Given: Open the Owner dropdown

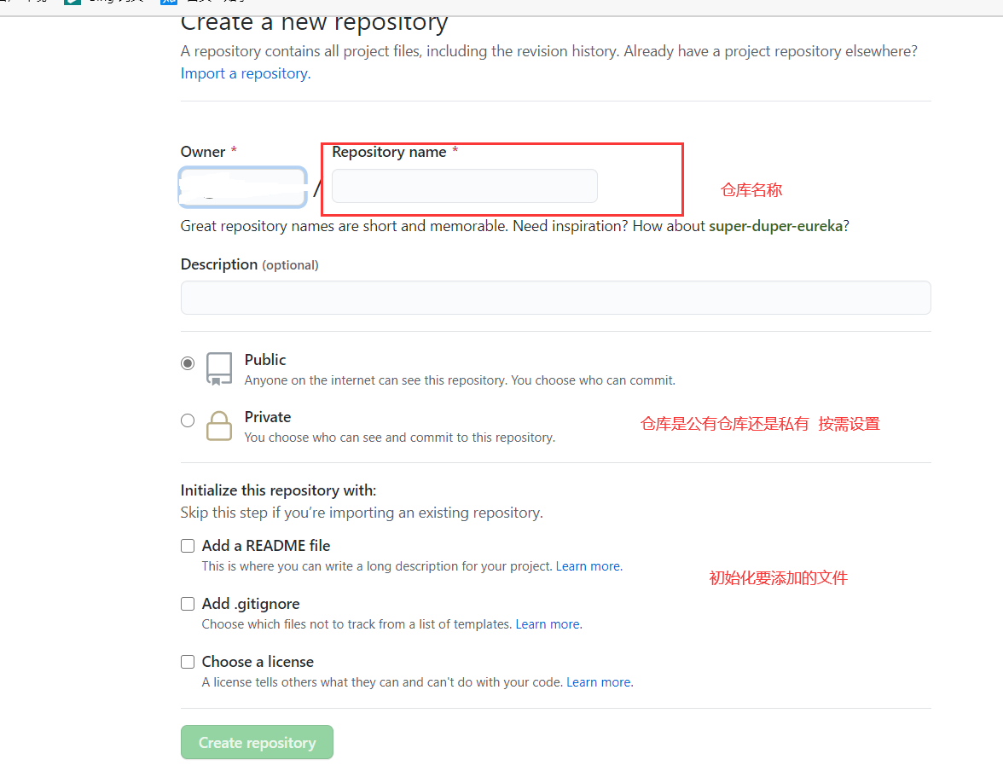Looking at the screenshot, I should pos(243,187).
